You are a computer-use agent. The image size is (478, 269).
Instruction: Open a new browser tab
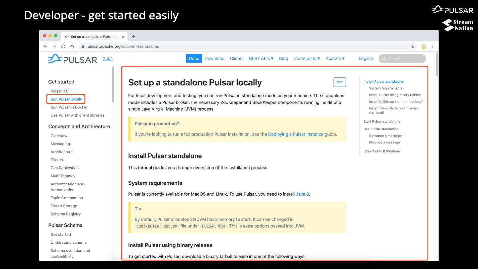click(x=134, y=37)
